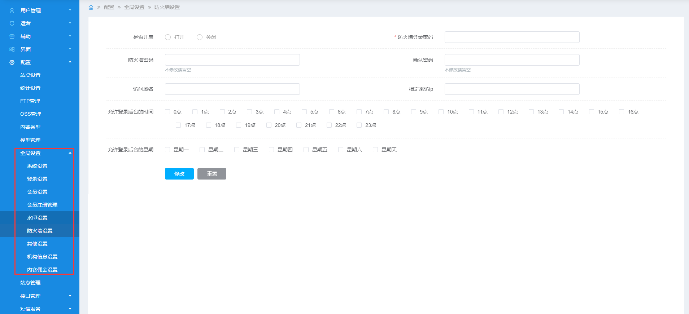Select the 打开 radio button
The height and width of the screenshot is (314, 689).
[168, 37]
